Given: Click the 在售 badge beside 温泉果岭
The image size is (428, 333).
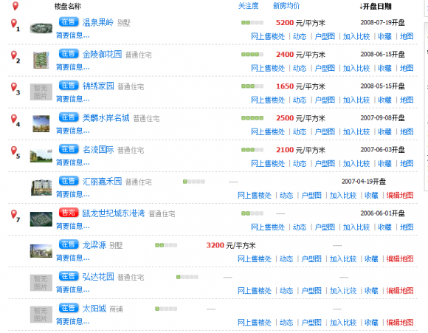Looking at the screenshot, I should (69, 22).
